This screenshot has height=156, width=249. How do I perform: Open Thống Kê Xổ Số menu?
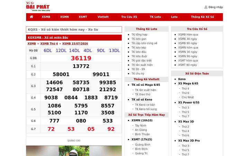pyautogui.click(x=202, y=17)
